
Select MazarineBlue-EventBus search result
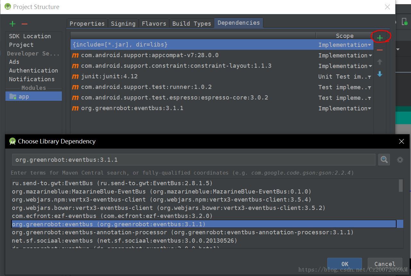[205, 192]
